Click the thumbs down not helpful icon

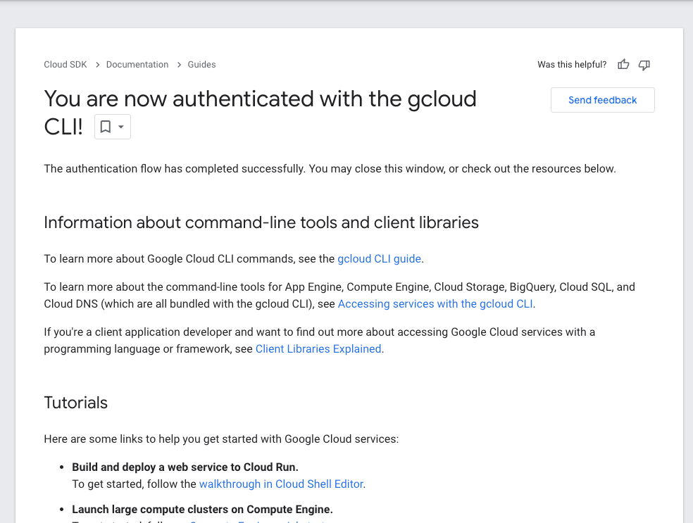coord(644,65)
